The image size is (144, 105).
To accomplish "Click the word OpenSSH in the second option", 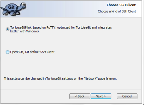I will coord(17,52).
